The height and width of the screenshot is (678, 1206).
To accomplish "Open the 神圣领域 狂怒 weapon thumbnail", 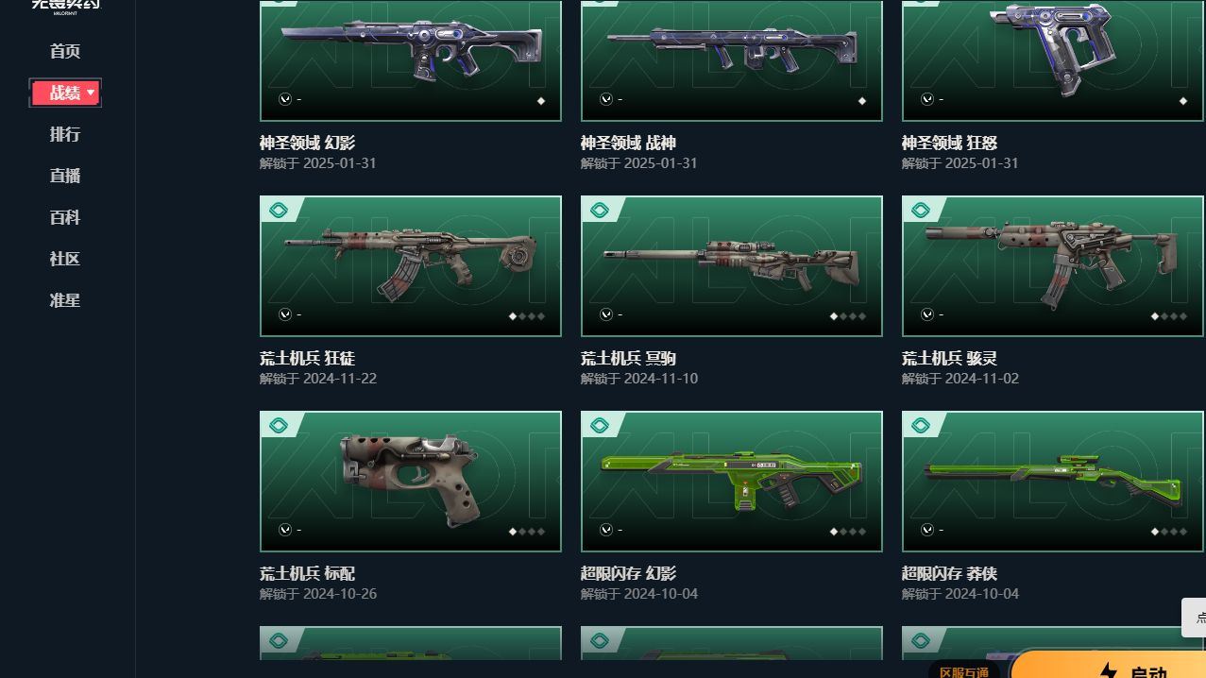I will tap(1053, 60).
